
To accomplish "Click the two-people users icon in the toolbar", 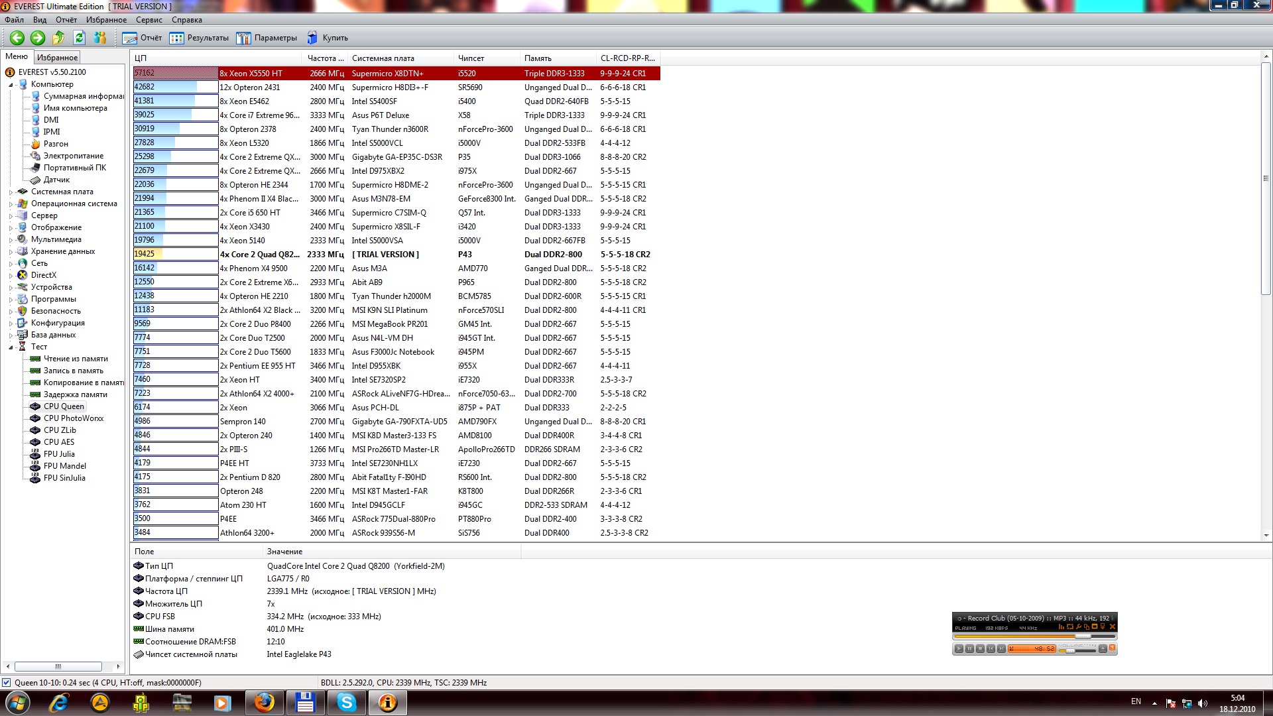I will tap(100, 38).
